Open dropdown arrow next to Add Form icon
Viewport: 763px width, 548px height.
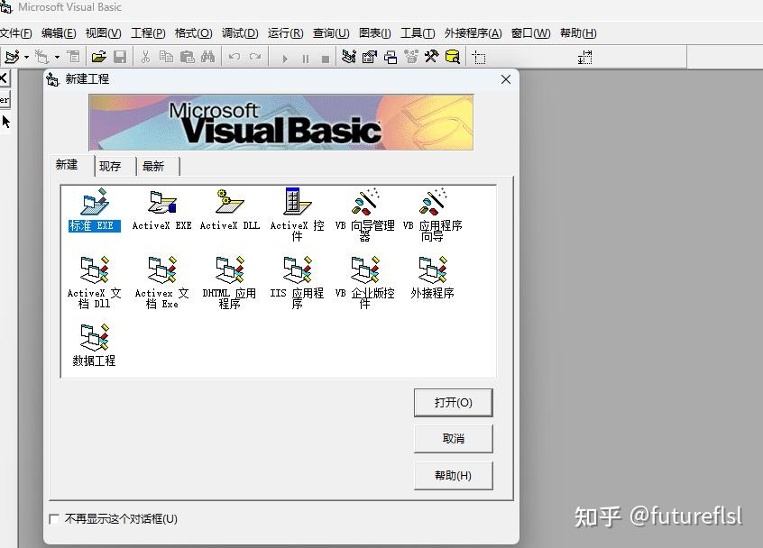click(57, 58)
